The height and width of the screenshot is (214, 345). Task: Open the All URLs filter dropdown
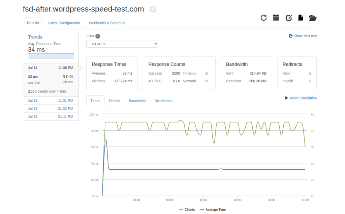tap(122, 44)
